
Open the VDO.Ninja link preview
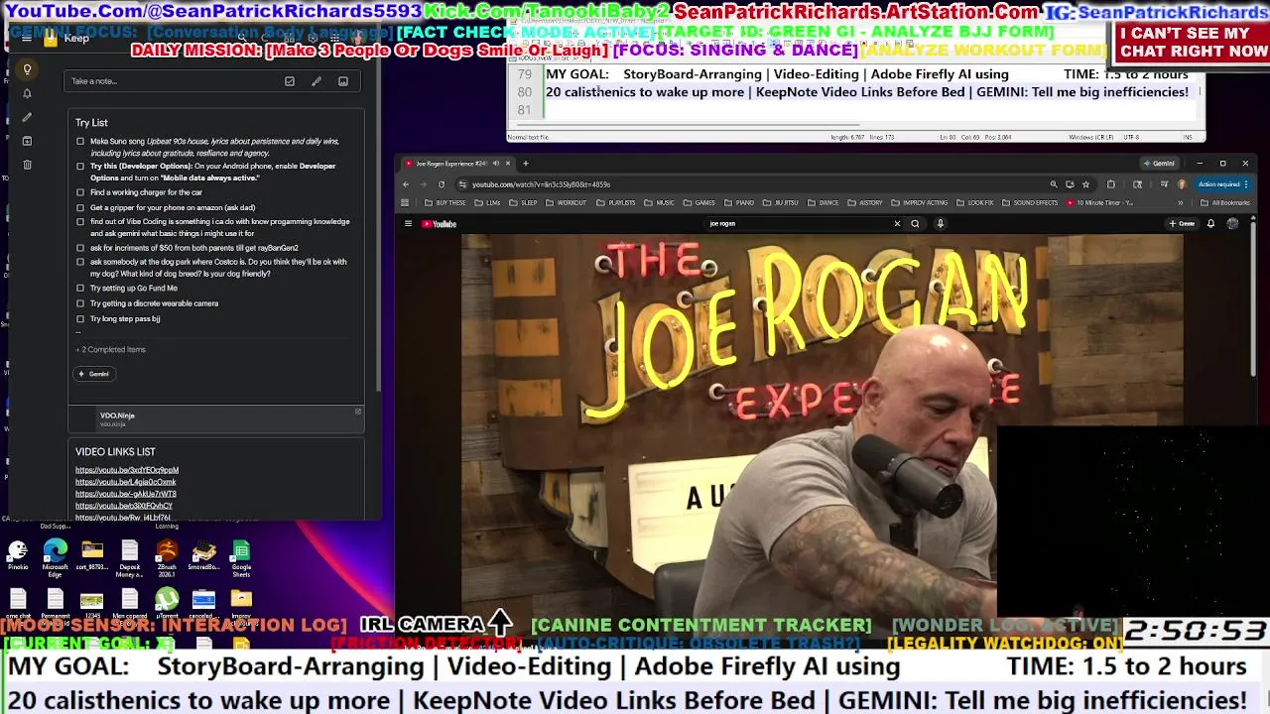click(x=215, y=418)
